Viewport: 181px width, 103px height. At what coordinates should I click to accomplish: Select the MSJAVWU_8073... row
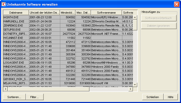click(x=68, y=83)
